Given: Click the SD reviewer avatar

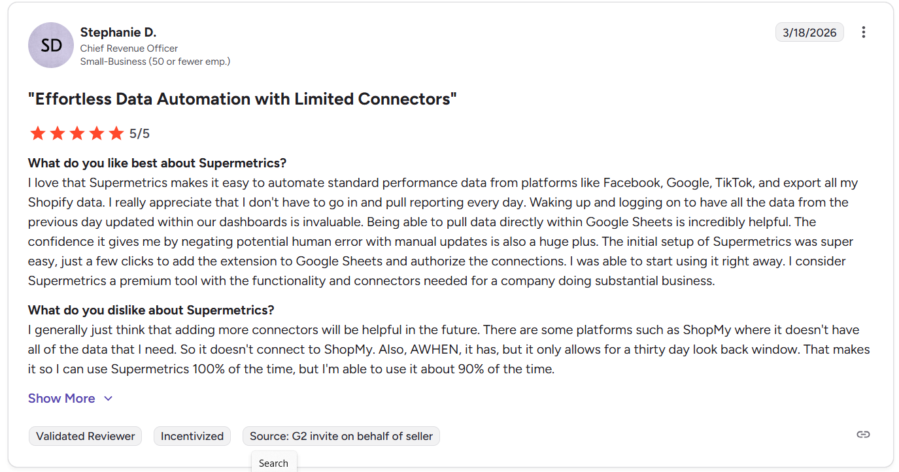Looking at the screenshot, I should pyautogui.click(x=51, y=45).
